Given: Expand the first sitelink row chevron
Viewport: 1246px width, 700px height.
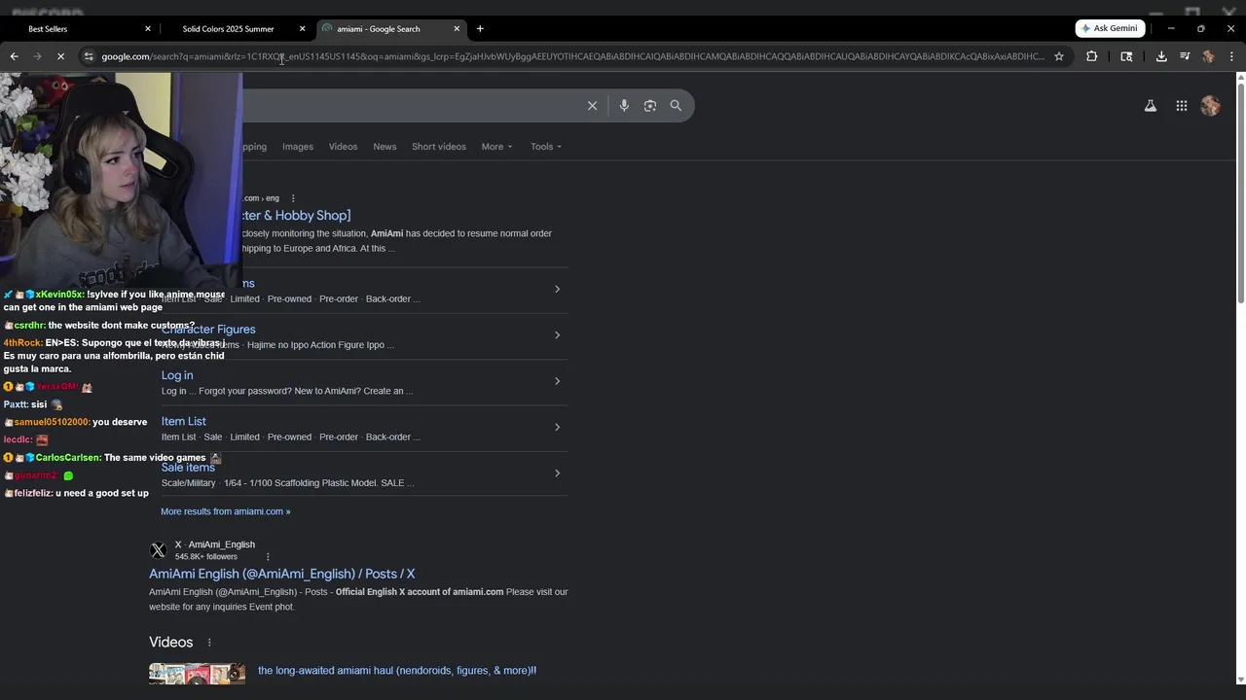Looking at the screenshot, I should point(557,289).
